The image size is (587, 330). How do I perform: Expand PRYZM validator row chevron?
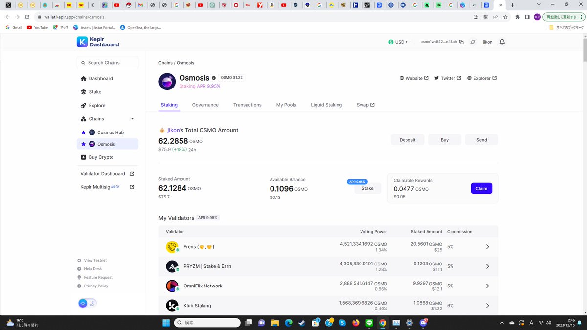click(487, 266)
